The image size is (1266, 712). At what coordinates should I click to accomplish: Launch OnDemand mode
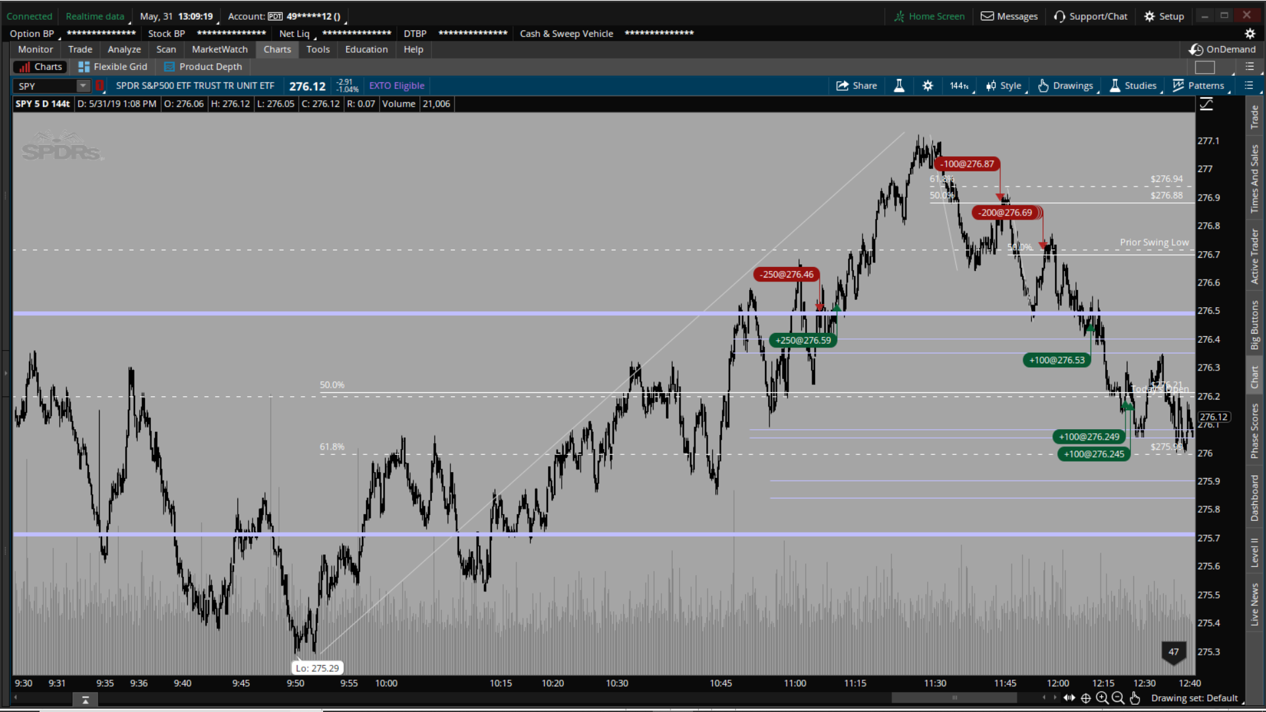coord(1222,49)
